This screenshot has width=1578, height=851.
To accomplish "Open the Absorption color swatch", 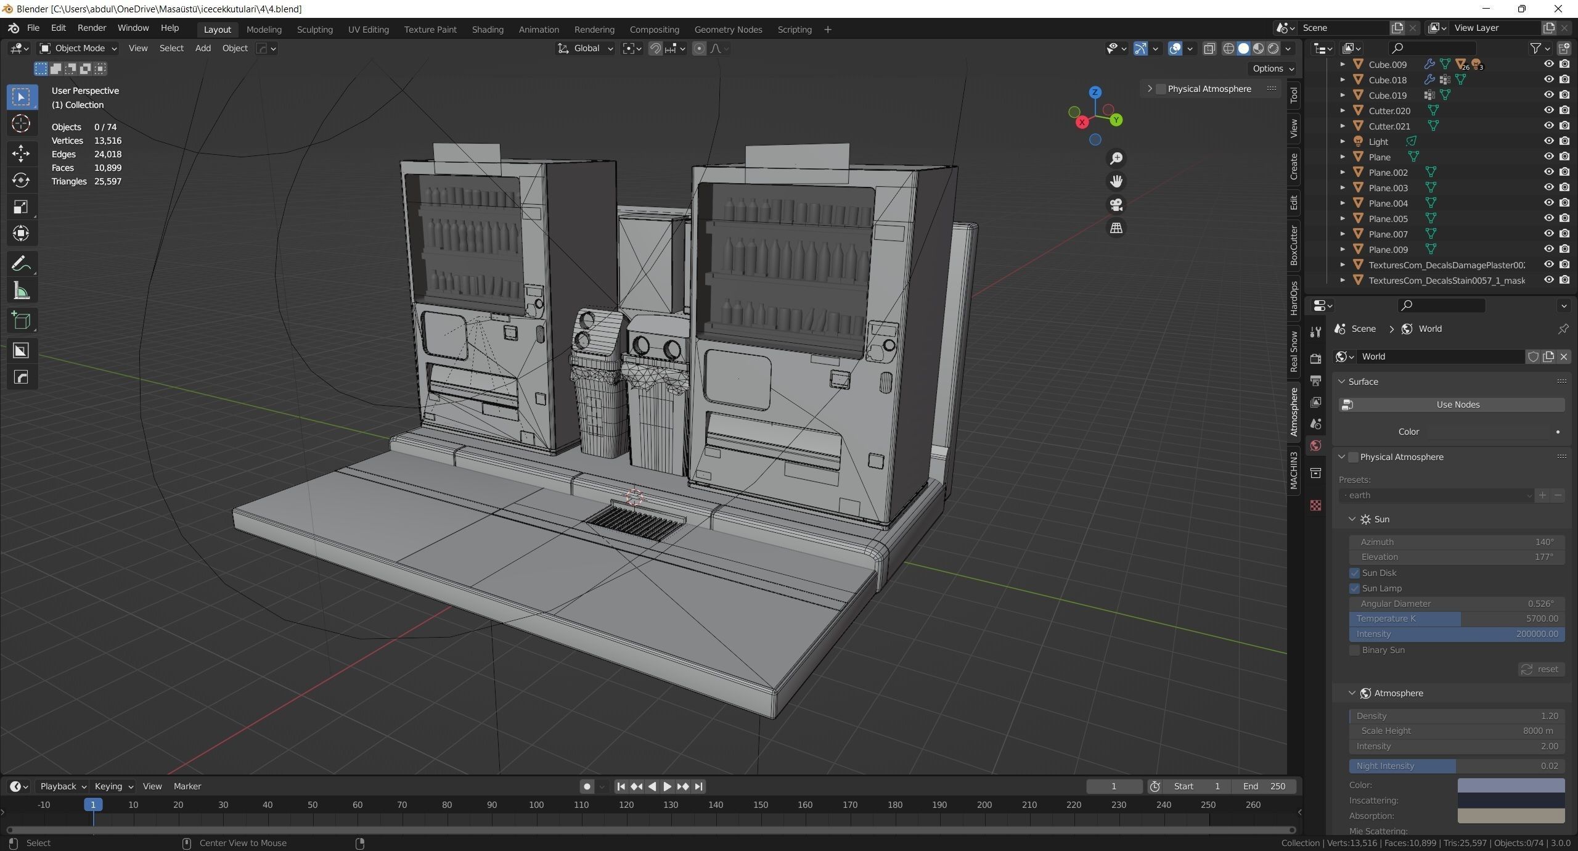I will [1511, 816].
